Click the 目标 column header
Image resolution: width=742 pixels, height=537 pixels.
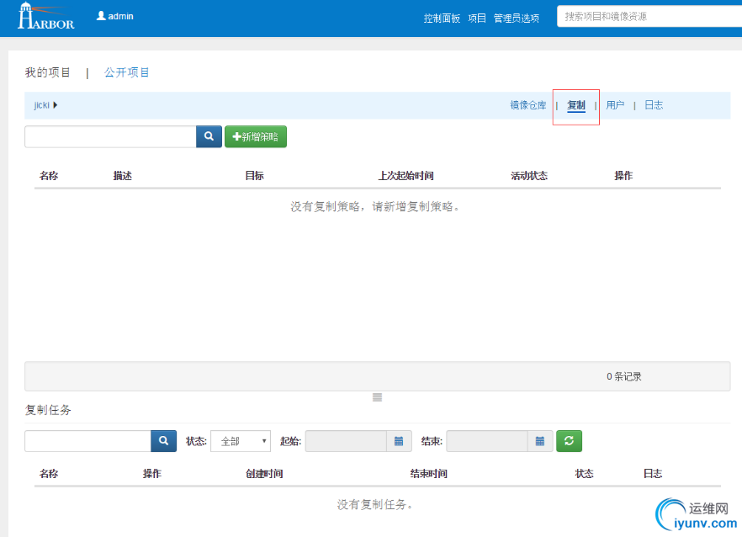click(x=254, y=176)
